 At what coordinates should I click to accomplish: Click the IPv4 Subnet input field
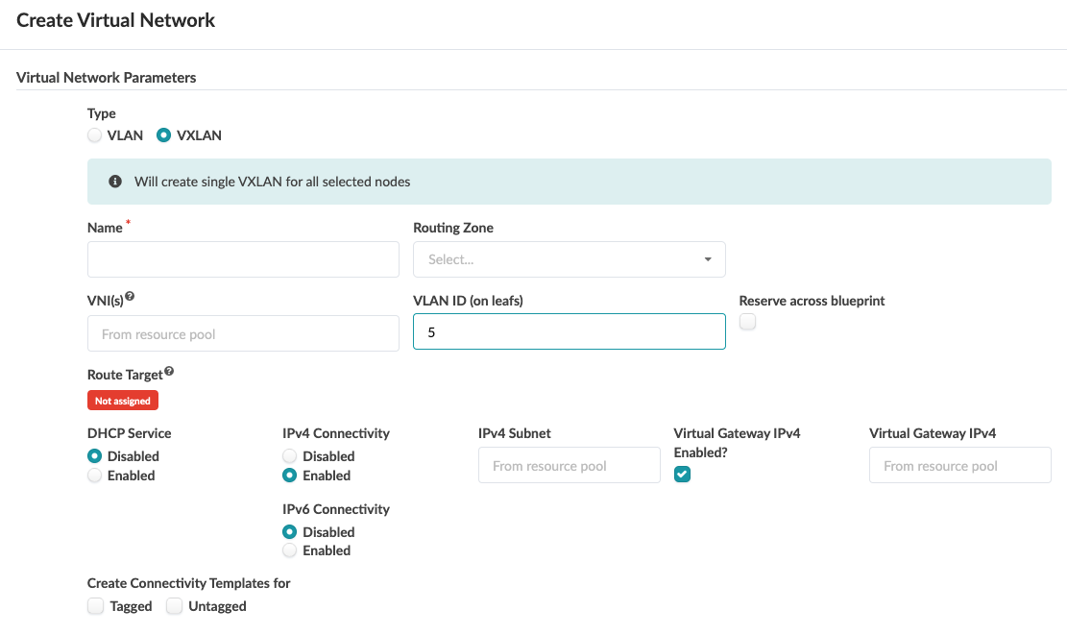pyautogui.click(x=569, y=466)
